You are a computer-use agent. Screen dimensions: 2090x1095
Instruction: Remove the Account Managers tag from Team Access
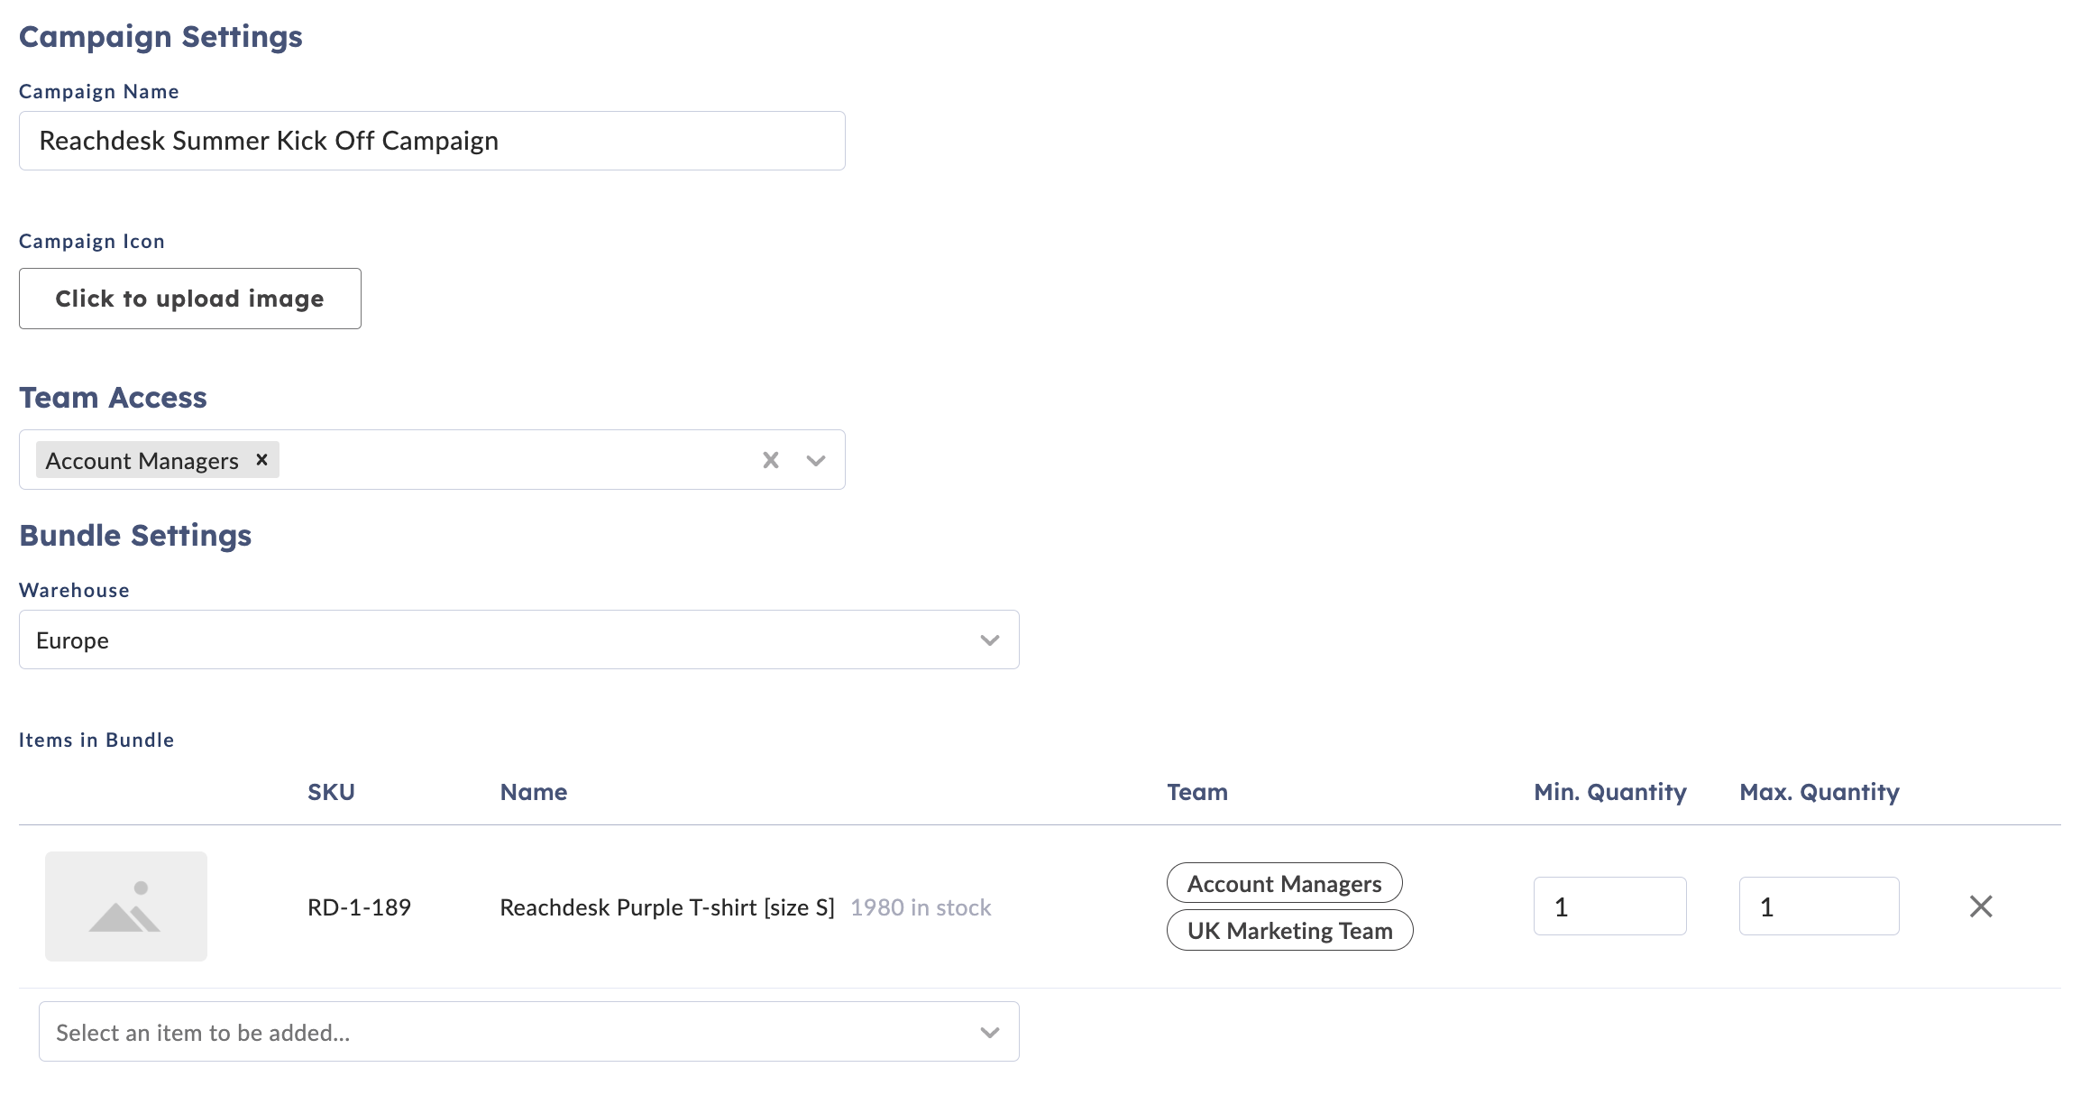[x=261, y=460]
